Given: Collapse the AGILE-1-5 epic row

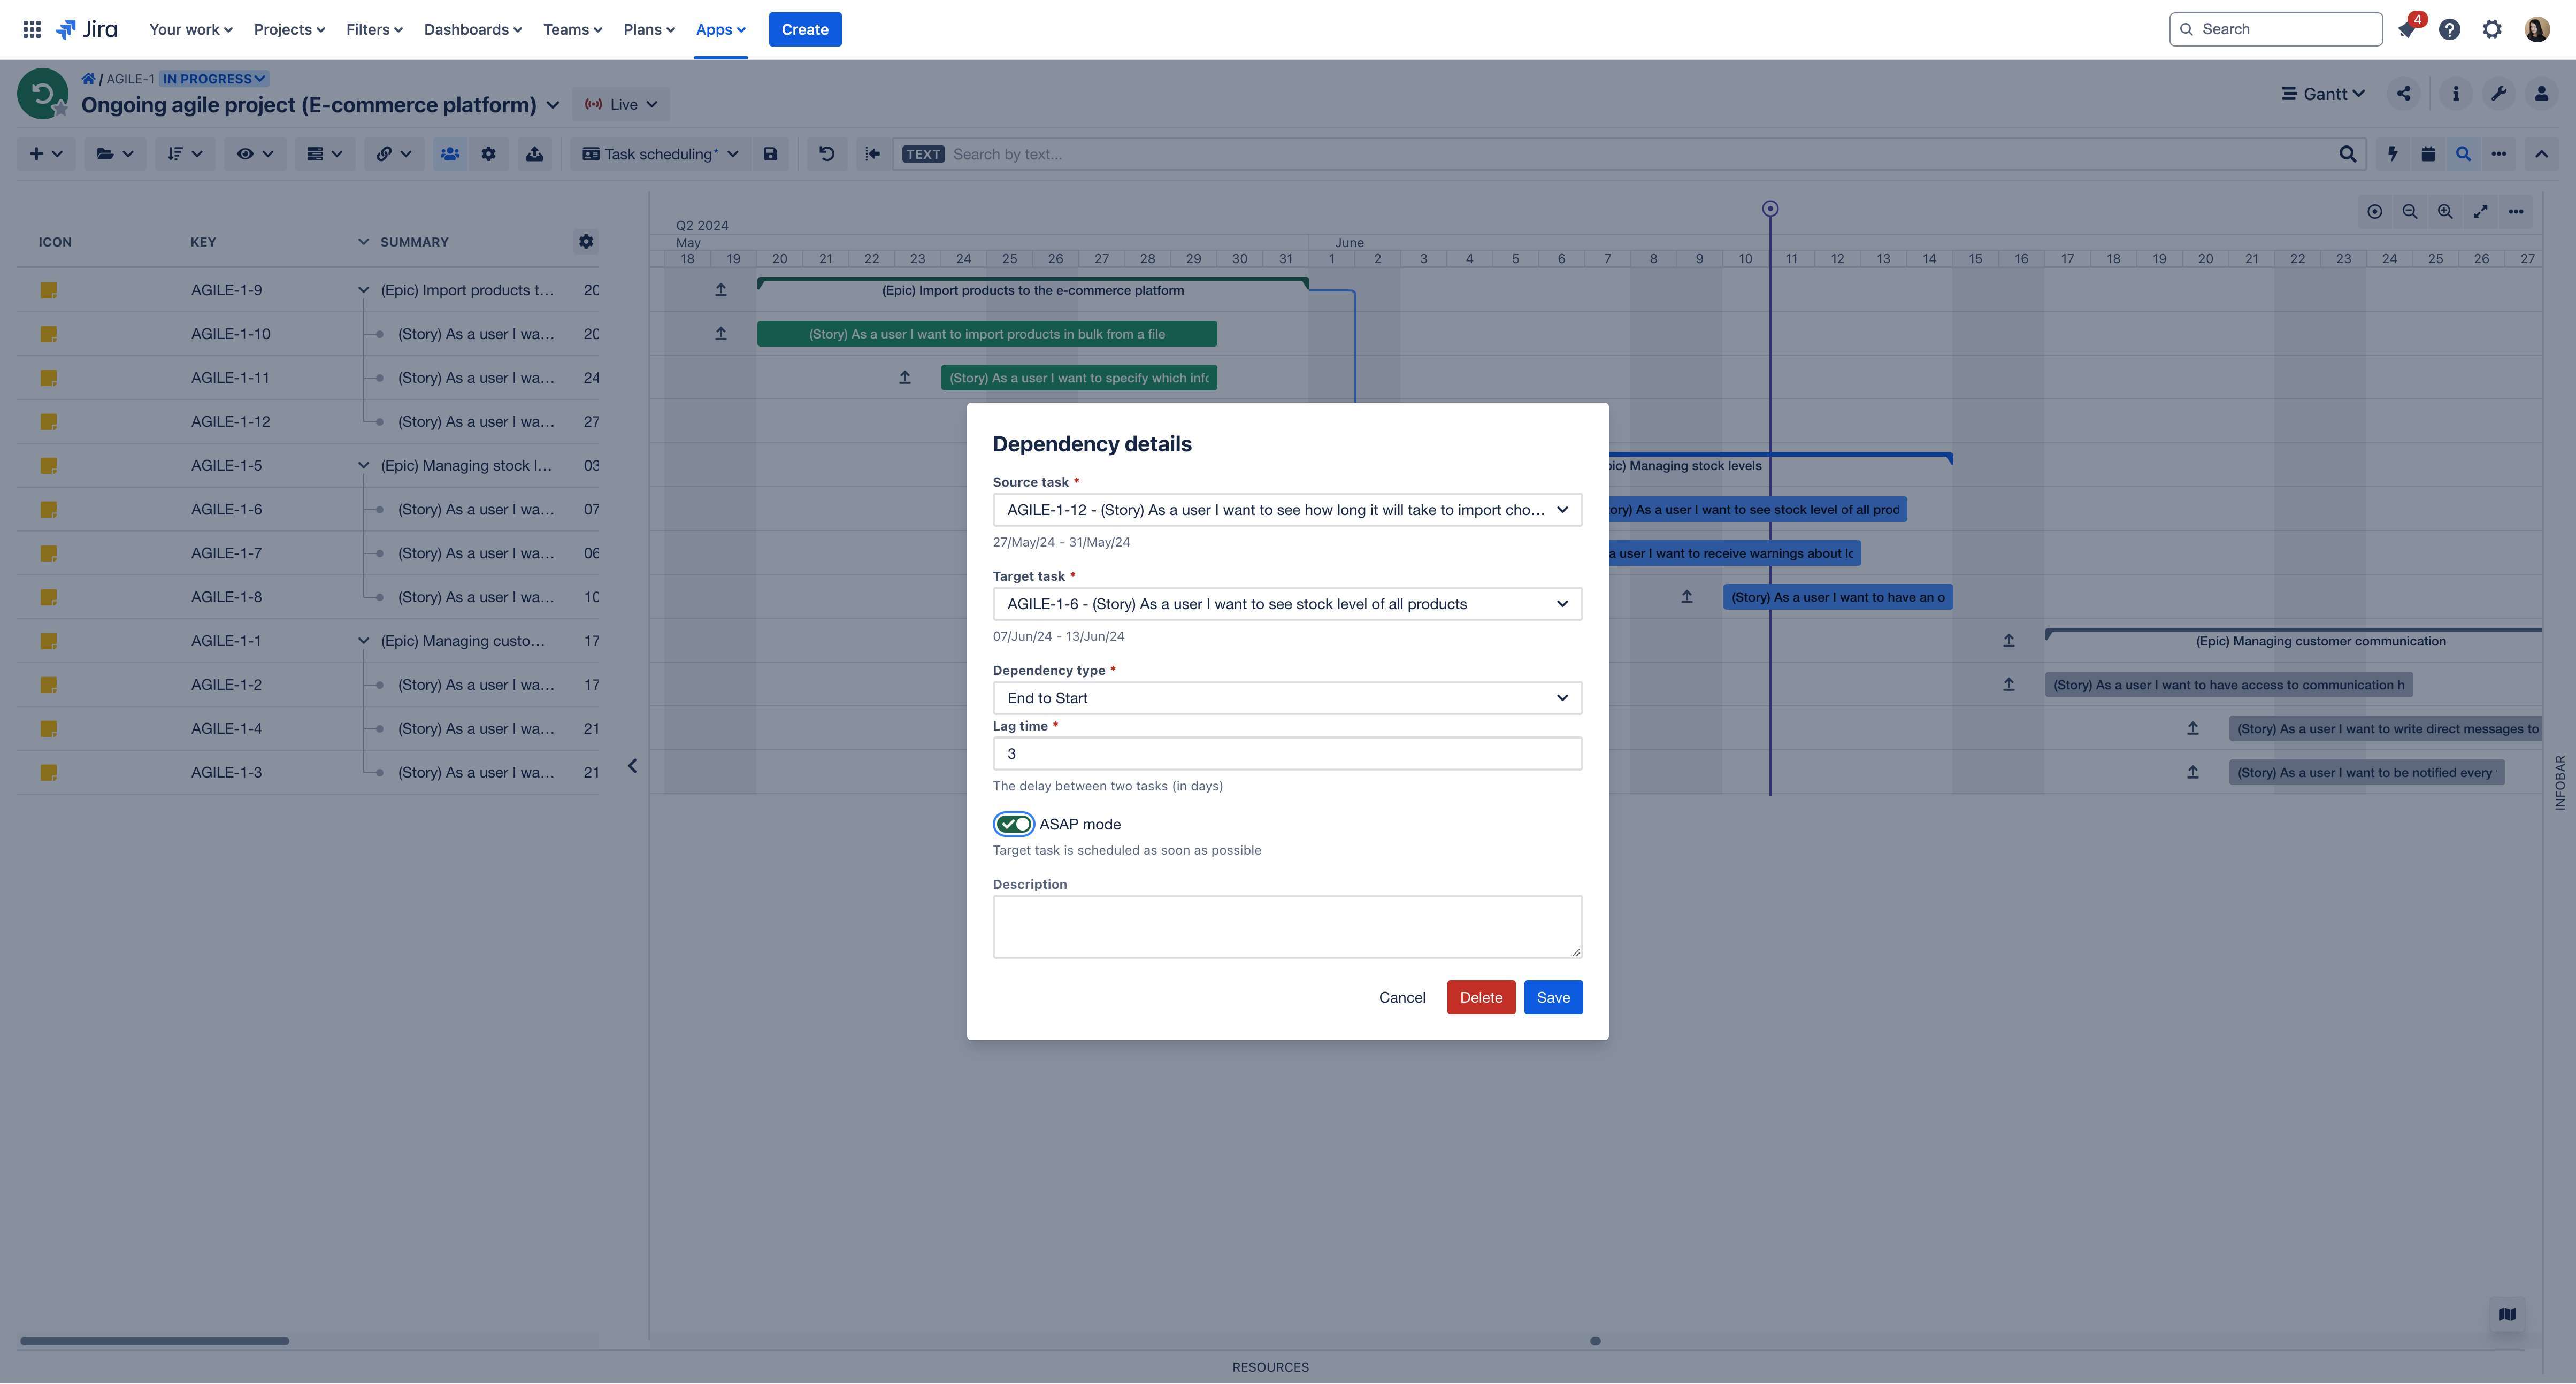Looking at the screenshot, I should pyautogui.click(x=363, y=466).
